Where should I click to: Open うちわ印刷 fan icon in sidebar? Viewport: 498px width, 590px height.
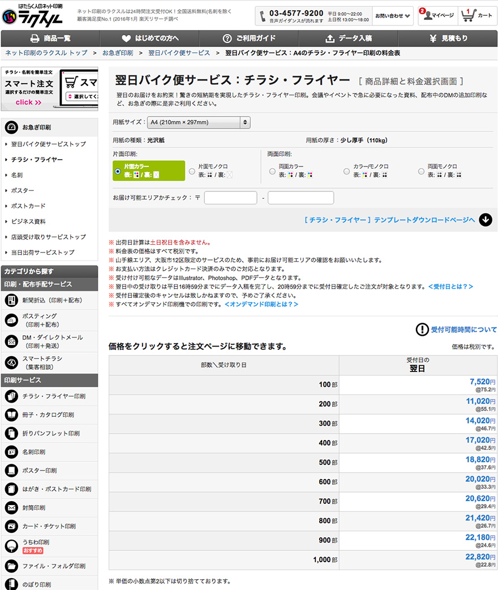pyautogui.click(x=11, y=546)
